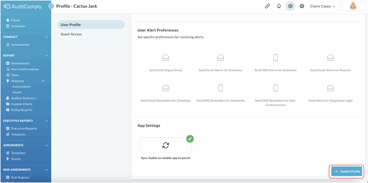Go to Home in sidebar
The height and width of the screenshot is (183, 368).
click(15, 20)
